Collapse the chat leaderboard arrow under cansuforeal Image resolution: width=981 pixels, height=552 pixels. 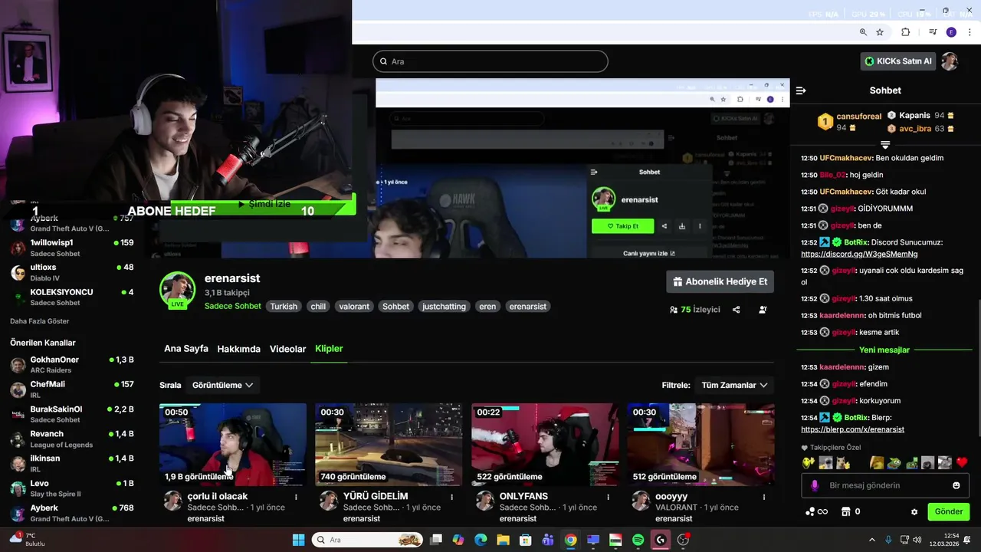tap(885, 144)
